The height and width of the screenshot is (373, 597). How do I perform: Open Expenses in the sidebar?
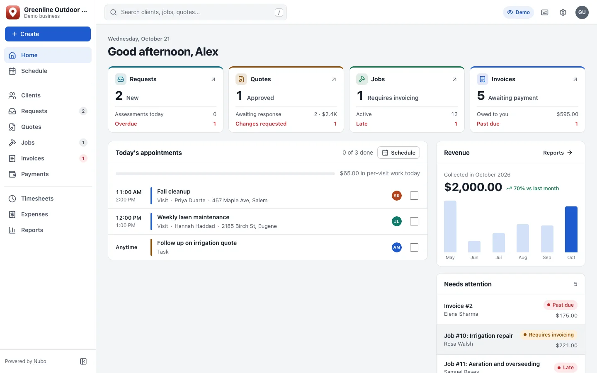48,214
